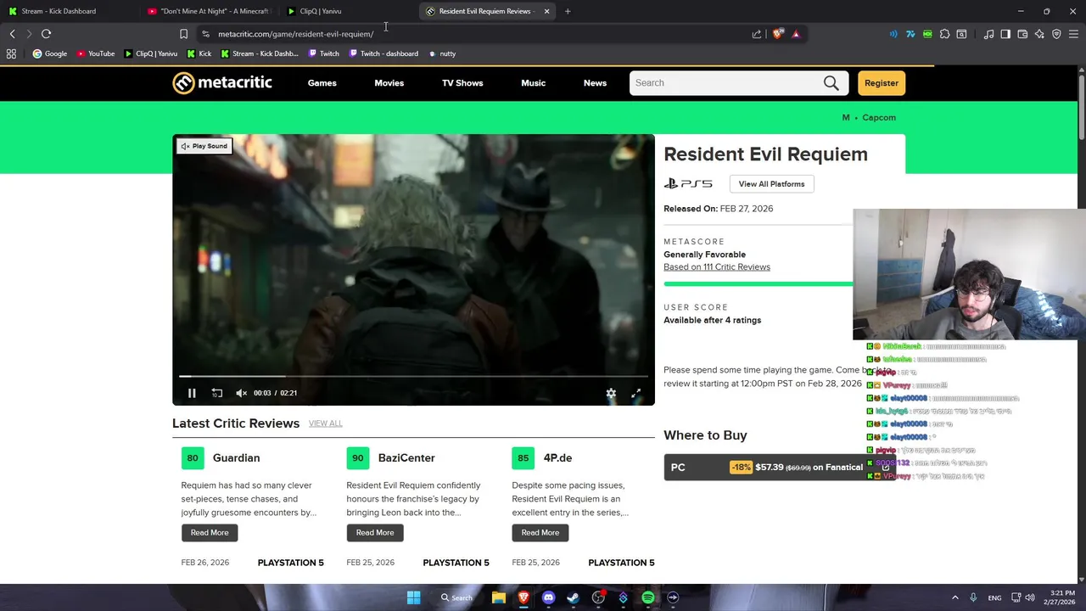Open the nutty bookmark
Viewport: 1086px width, 611px height.
(x=442, y=53)
